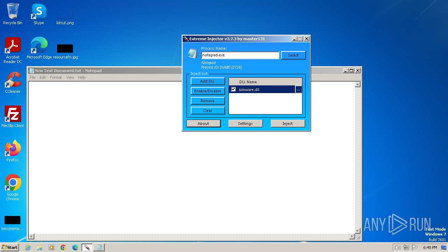This screenshot has height=252, width=448.
Task: Open the Action Center flag icon
Action: (x=415, y=247)
